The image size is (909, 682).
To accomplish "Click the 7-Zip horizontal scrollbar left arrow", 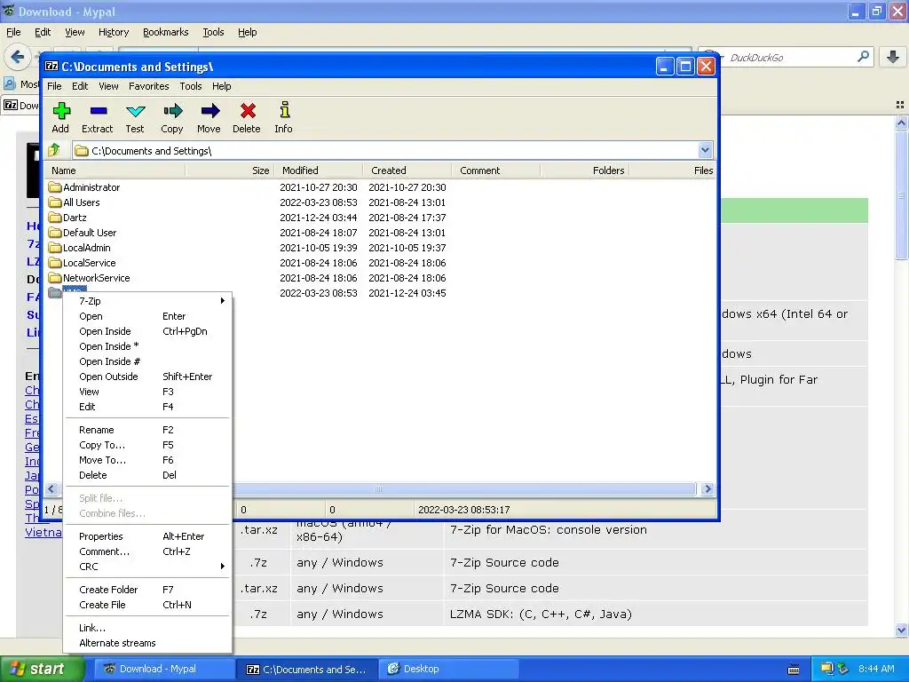I will 51,489.
